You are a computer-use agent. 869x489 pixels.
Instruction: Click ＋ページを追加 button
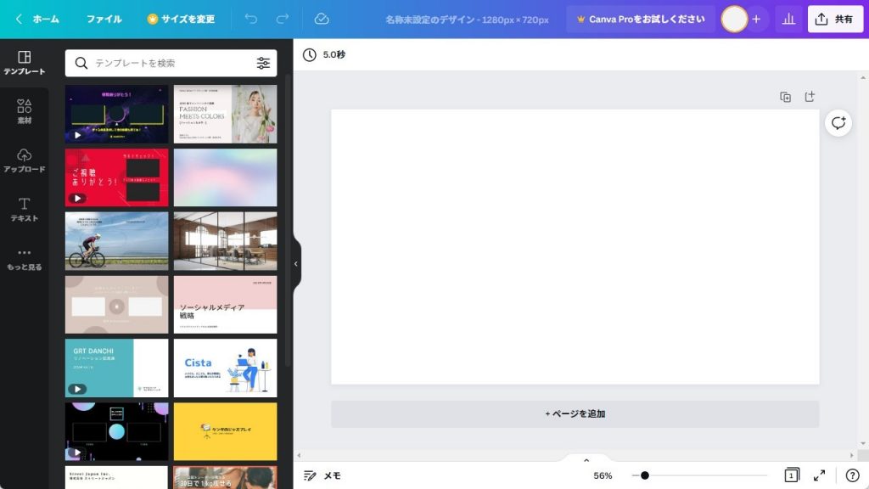pos(575,413)
